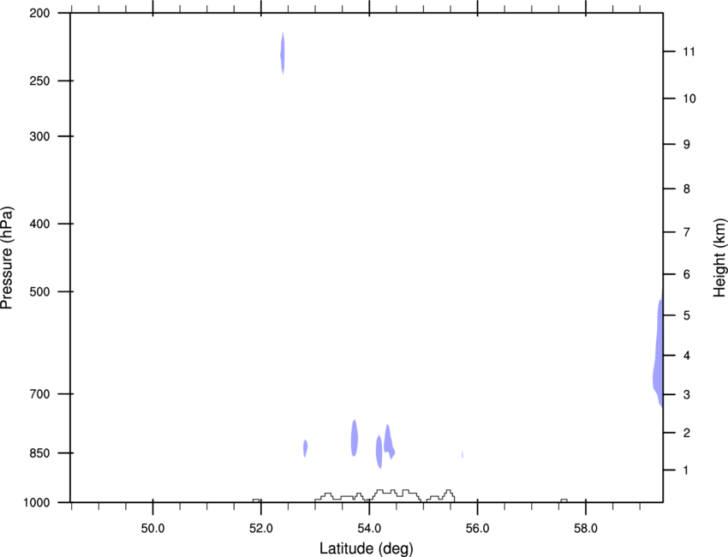Click the "Latitude (deg)" axis title
Viewport: 728px width, 557px height.
point(367,548)
